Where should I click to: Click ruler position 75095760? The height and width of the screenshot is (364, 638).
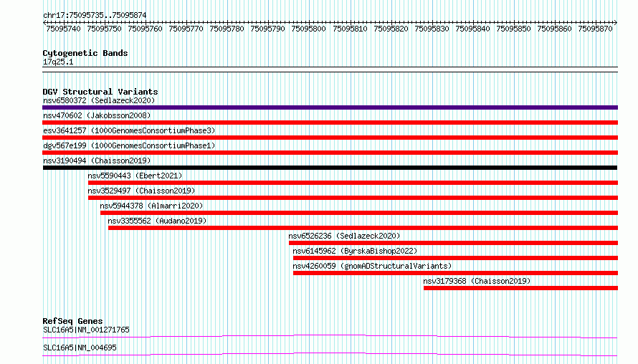(146, 29)
